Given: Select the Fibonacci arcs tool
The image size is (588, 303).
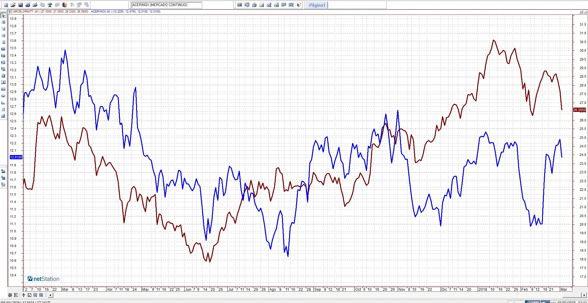Looking at the screenshot, I should pyautogui.click(x=3, y=56).
